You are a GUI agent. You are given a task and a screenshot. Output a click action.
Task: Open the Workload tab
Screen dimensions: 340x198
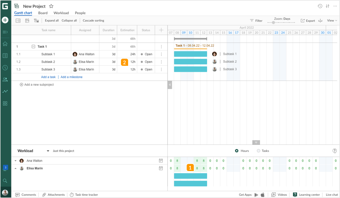point(61,13)
